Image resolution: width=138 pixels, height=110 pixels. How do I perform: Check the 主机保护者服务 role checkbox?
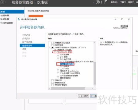(52, 85)
